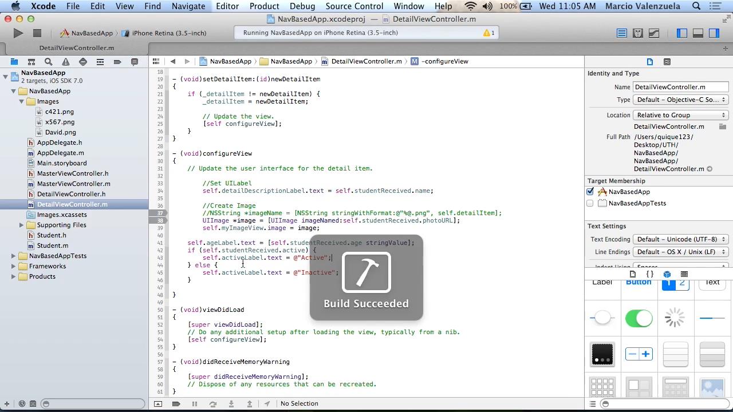733x412 pixels.
Task: Toggle the Utilities panel visibility
Action: [x=714, y=33]
